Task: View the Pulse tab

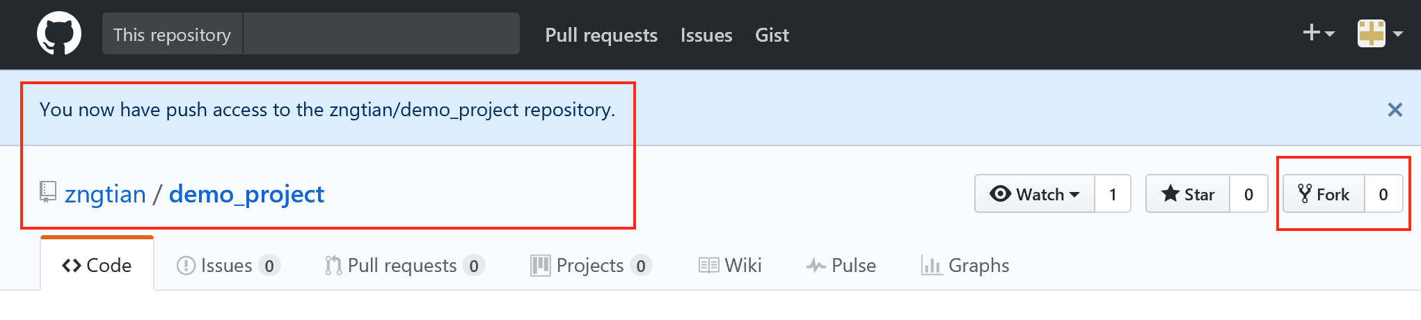Action: click(841, 265)
